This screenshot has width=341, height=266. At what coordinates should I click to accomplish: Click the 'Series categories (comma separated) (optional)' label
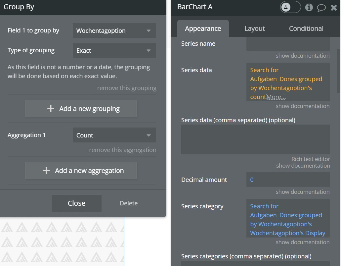pos(246,256)
